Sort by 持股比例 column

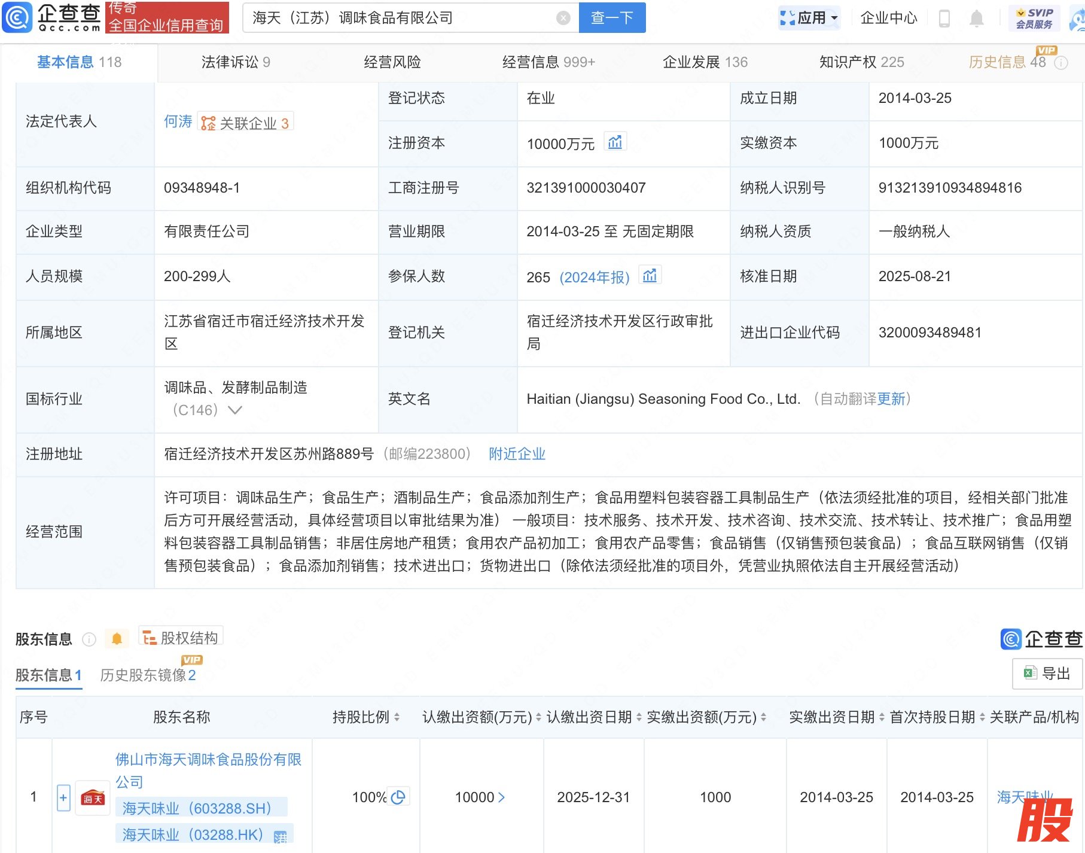click(397, 717)
